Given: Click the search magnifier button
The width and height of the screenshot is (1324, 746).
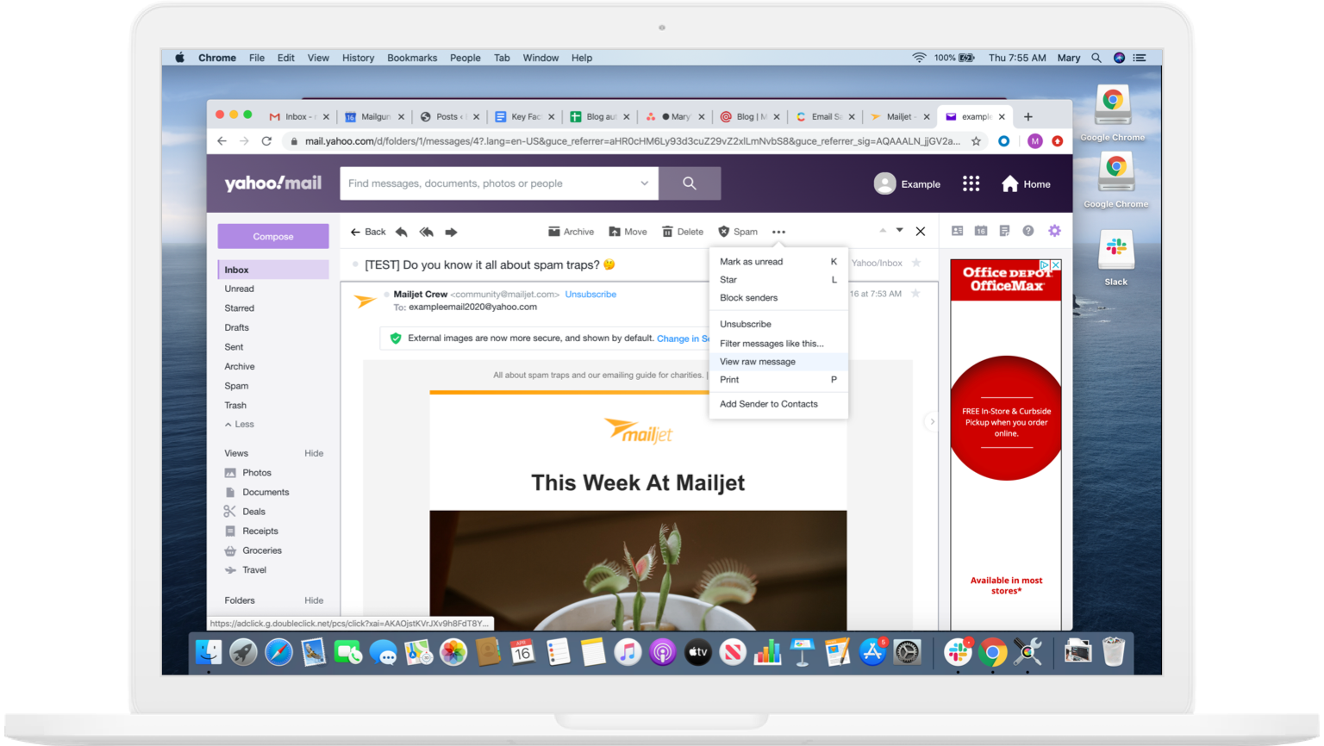Looking at the screenshot, I should pyautogui.click(x=690, y=183).
